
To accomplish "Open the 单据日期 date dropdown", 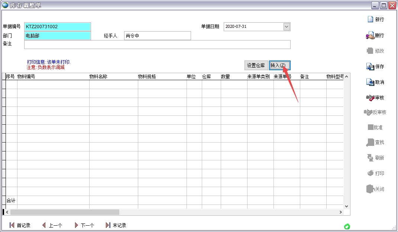I will 287,27.
